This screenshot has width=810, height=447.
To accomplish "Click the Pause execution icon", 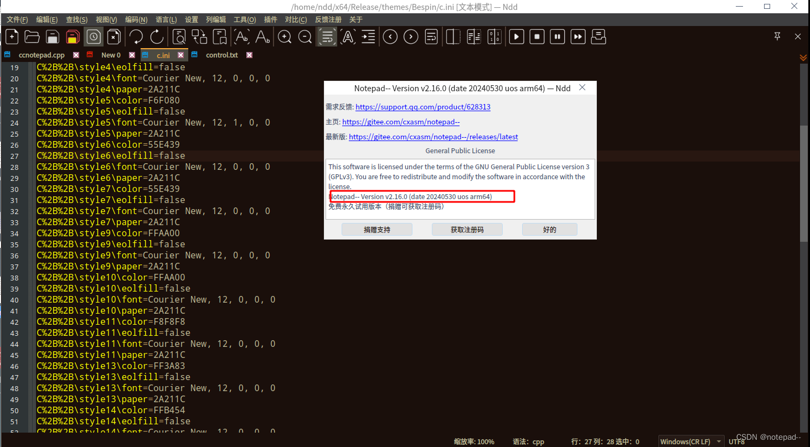I will click(x=557, y=37).
